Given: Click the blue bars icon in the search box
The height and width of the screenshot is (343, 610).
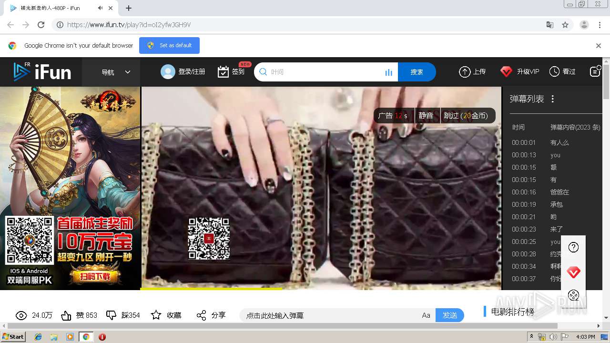Looking at the screenshot, I should [x=388, y=72].
